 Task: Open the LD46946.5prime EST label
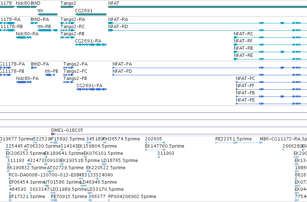tap(99, 182)
